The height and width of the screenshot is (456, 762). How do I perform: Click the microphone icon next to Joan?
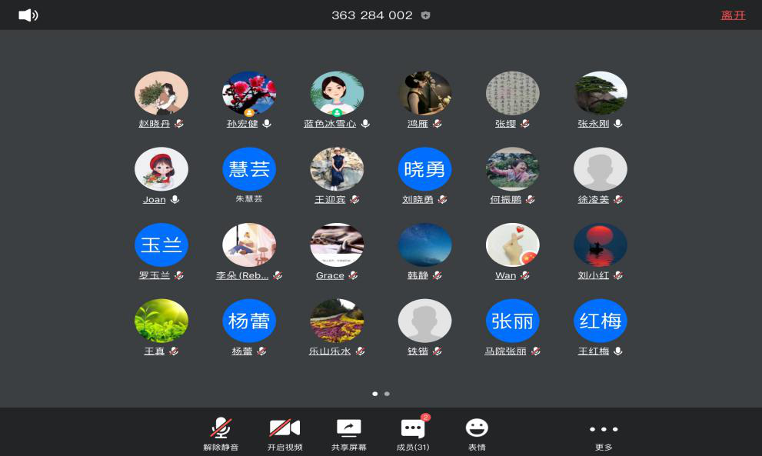click(175, 200)
